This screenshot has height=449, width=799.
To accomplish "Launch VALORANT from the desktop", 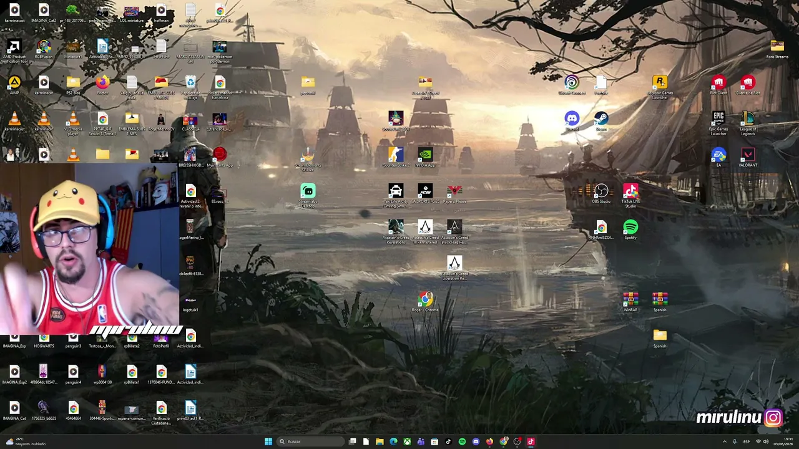I will pos(748,158).
